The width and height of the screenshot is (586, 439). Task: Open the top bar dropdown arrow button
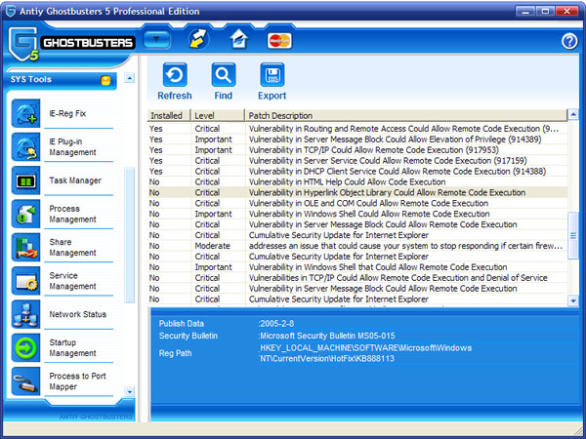(156, 40)
